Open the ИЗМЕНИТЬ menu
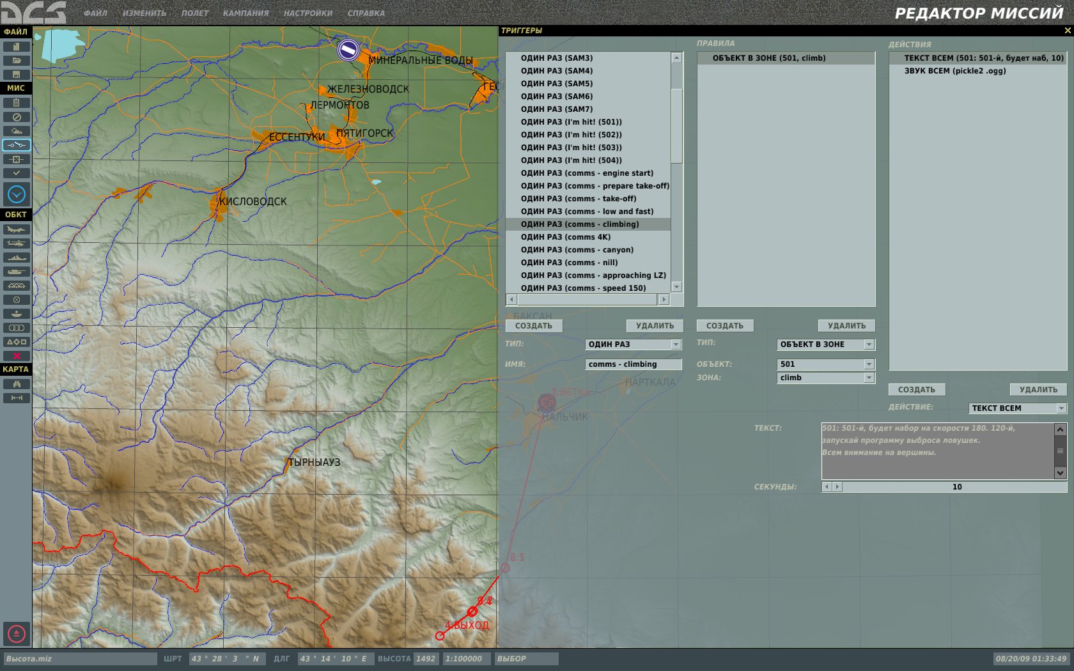This screenshot has height=671, width=1074. pyautogui.click(x=144, y=13)
